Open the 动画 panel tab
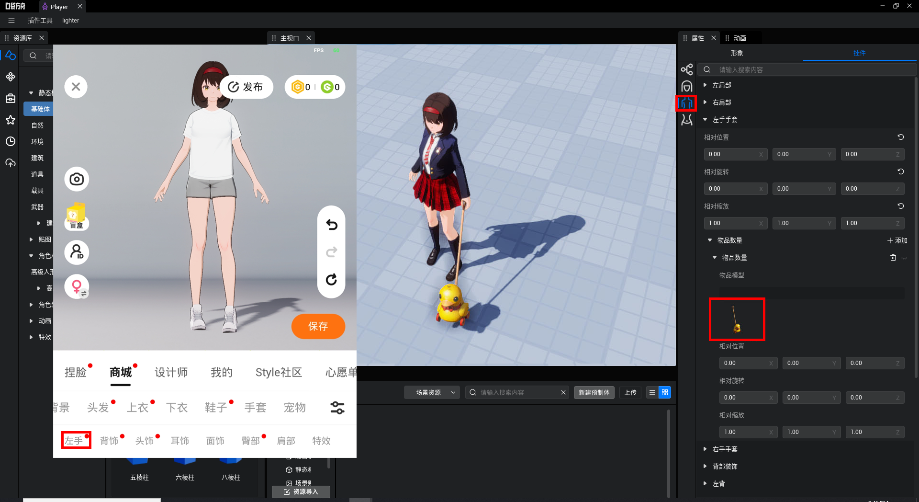919x502 pixels. pos(740,38)
